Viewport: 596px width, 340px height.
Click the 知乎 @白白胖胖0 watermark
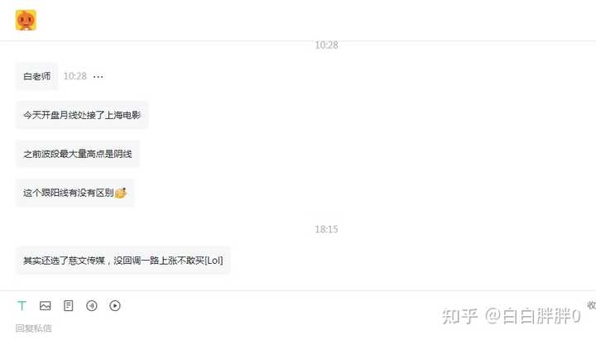point(512,316)
